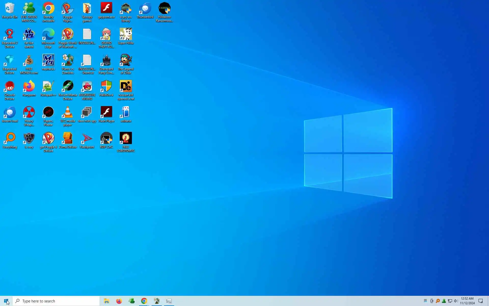
Task: Switch to Chrome in the taskbar
Action: coord(144,301)
